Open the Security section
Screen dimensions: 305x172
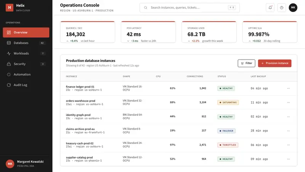click(26, 64)
